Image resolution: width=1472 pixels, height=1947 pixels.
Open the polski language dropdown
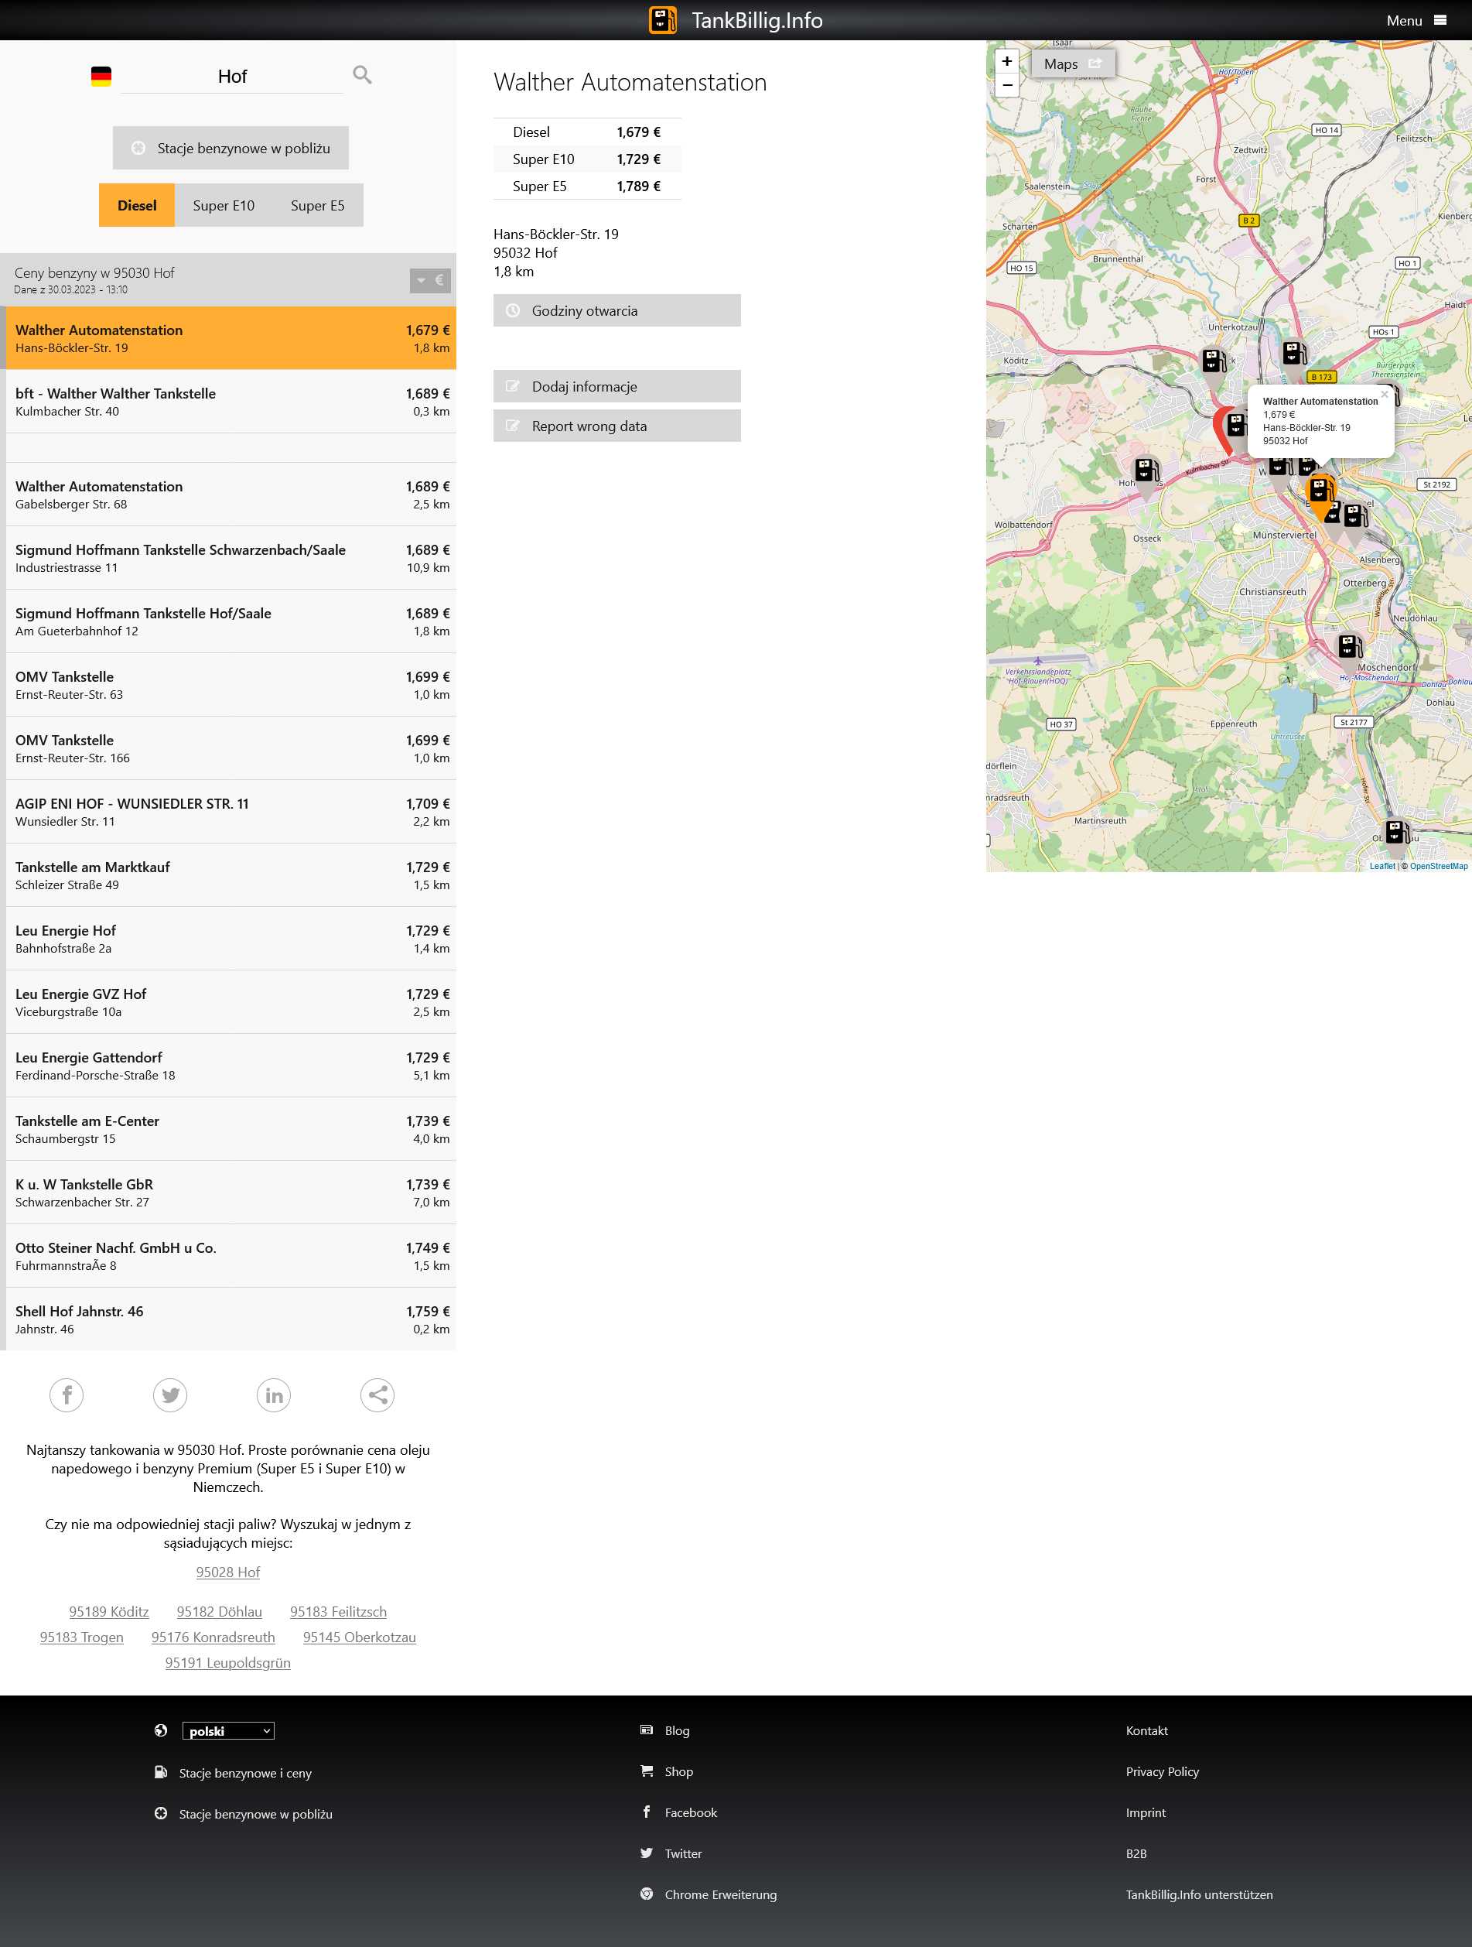pos(228,1730)
